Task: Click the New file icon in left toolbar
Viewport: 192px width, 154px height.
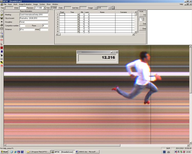Action: pos(2,11)
